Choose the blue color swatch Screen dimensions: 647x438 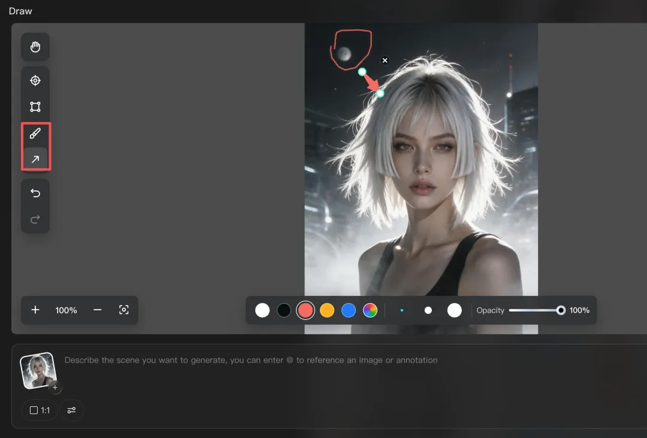[x=349, y=310]
